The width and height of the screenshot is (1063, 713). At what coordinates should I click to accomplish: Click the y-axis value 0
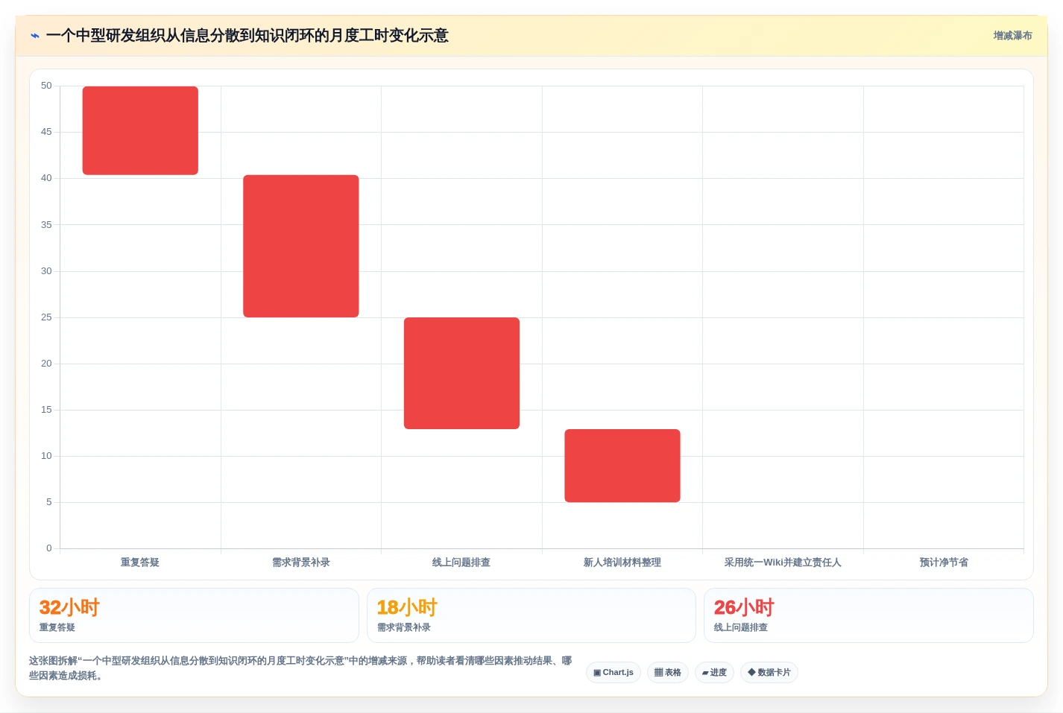pyautogui.click(x=49, y=548)
